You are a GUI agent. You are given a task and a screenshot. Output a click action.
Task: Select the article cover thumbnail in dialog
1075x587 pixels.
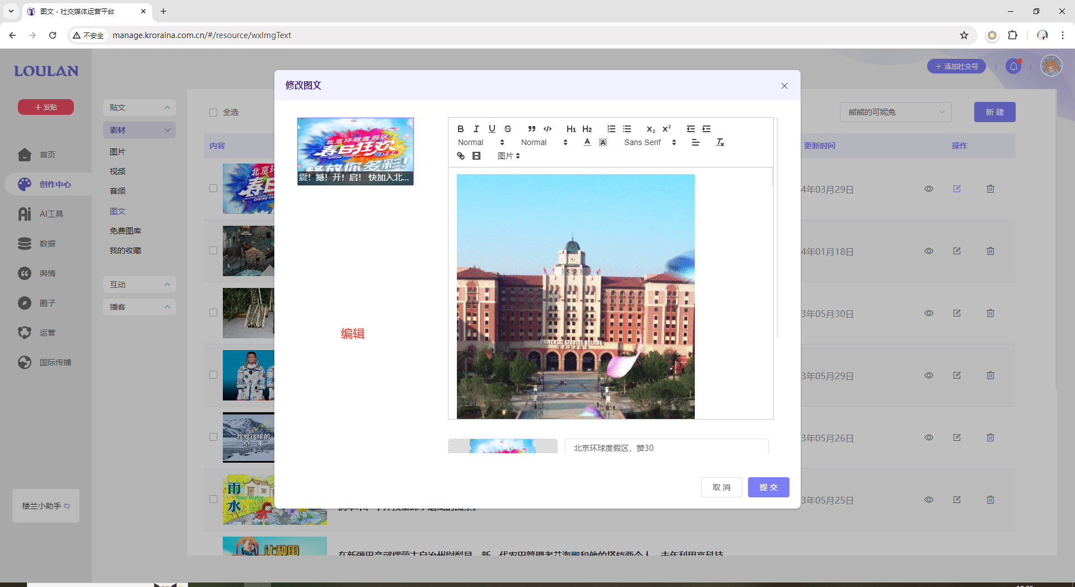[355, 151]
